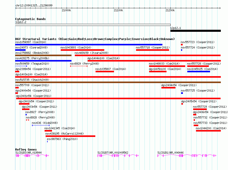Open dgv1404n100 (Coe2014) variant label
This screenshot has height=170, width=228.
pyautogui.click(x=103, y=58)
